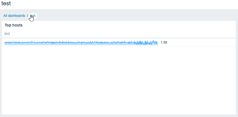The height and width of the screenshot is (117, 238).
Task: Click the test column header in table
Action: tap(7, 34)
